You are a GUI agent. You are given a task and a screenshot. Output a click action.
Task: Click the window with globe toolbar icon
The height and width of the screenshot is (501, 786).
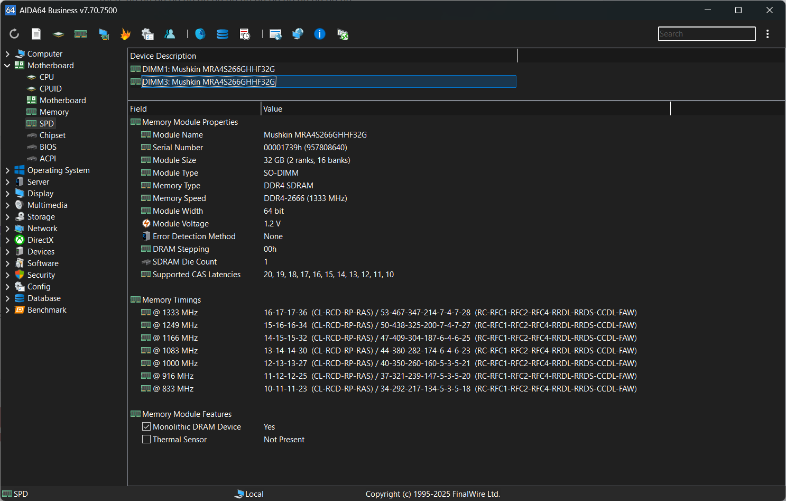coord(275,34)
